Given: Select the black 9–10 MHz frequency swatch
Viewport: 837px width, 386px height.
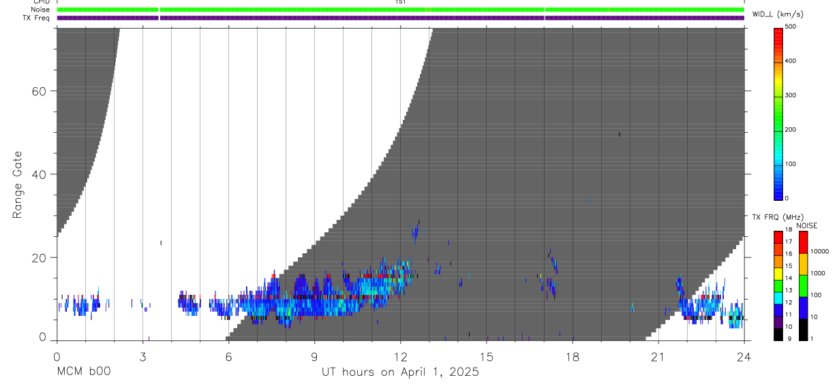Looking at the screenshot, I should click(x=778, y=334).
